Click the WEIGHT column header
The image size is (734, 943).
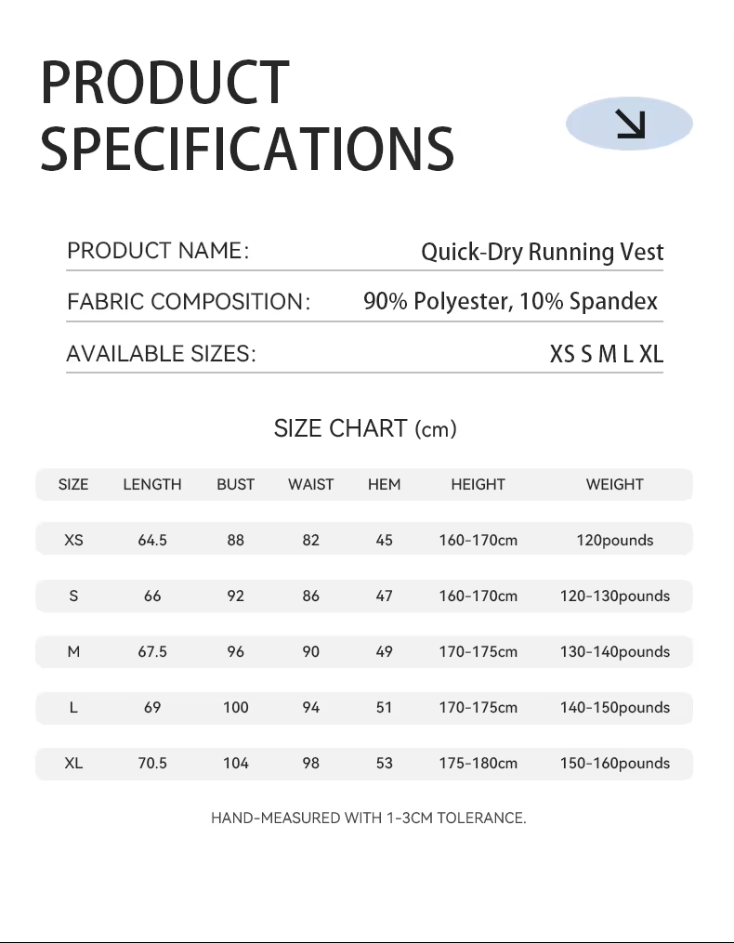click(x=614, y=484)
